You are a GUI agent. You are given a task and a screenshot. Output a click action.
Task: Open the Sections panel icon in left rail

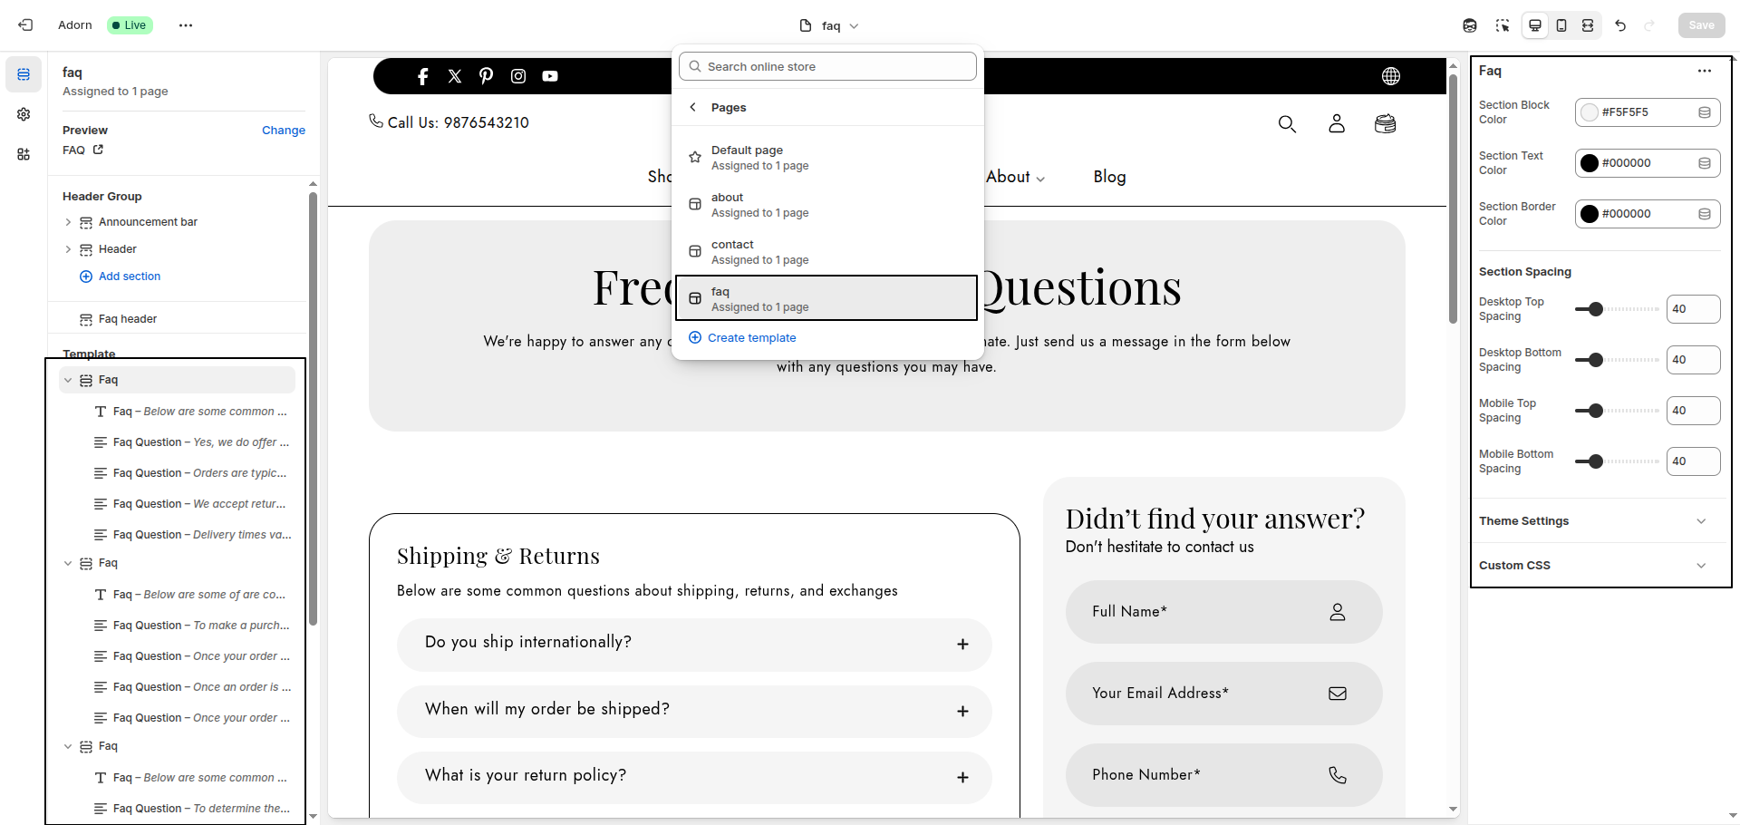pyautogui.click(x=24, y=74)
